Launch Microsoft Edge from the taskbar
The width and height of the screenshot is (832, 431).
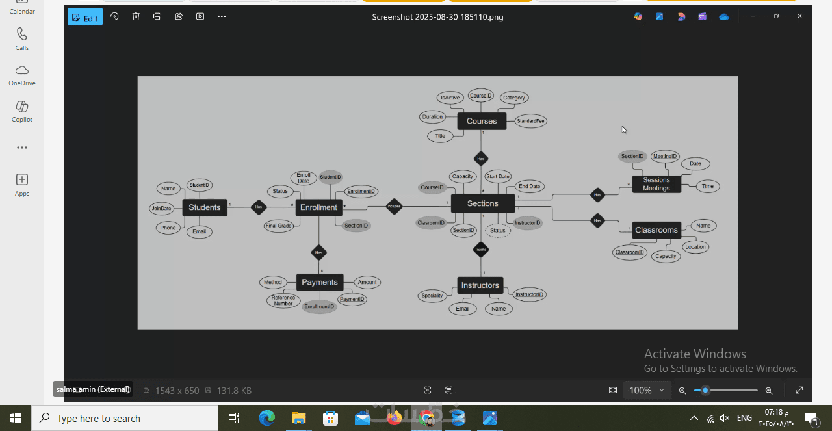pos(267,418)
